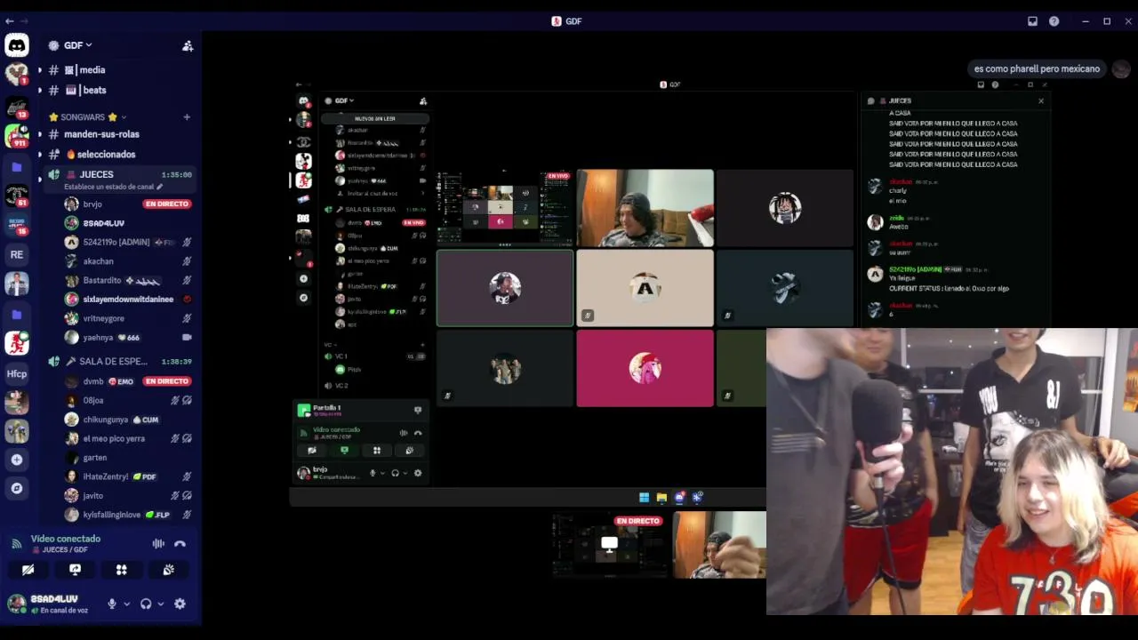
Task: Click the EN DIRECTO badge next to brvjo
Action: click(167, 204)
